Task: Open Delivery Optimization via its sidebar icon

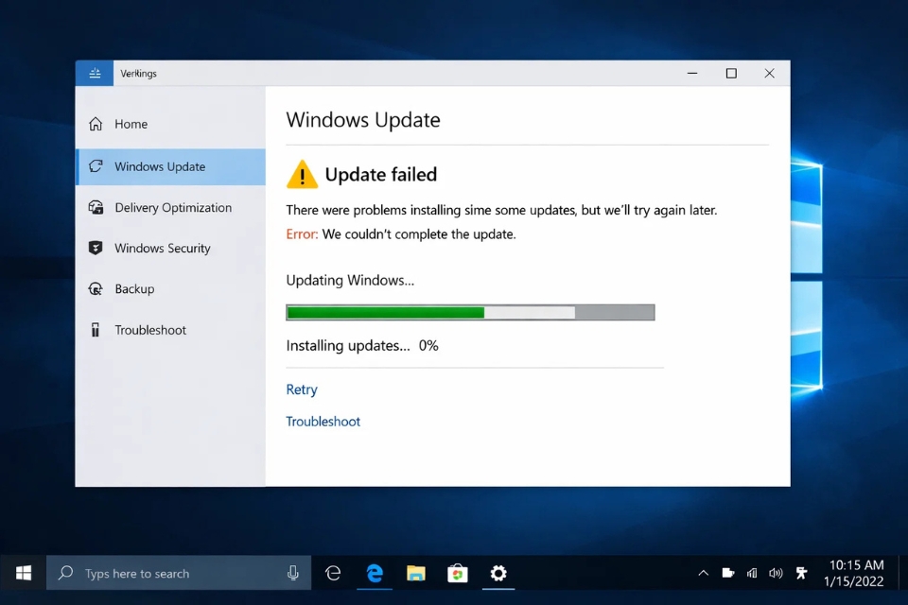Action: pos(96,207)
